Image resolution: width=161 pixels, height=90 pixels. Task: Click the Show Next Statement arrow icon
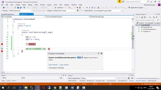[x=87, y=7]
